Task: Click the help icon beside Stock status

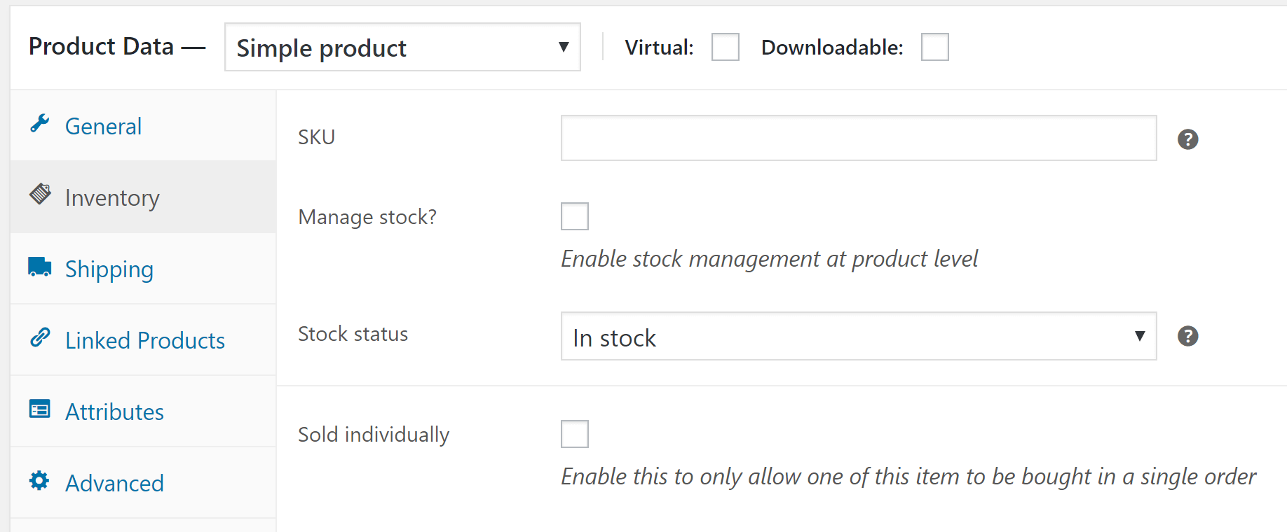Action: click(1187, 336)
